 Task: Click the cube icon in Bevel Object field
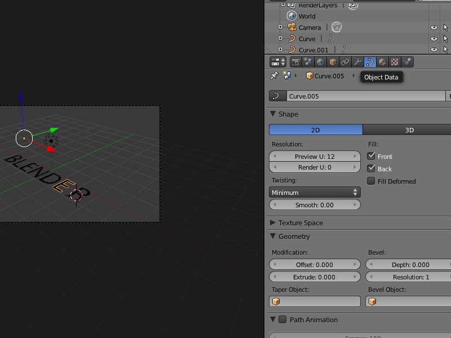point(373,301)
